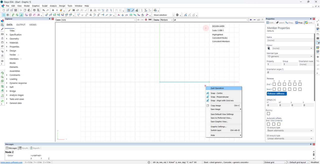Click the Release stiffness button

pyautogui.click(x=276, y=94)
